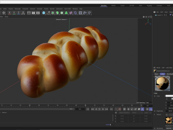The height and width of the screenshot is (130, 173).
Task: Open the Render menu
Action: pyautogui.click(x=52, y=9)
